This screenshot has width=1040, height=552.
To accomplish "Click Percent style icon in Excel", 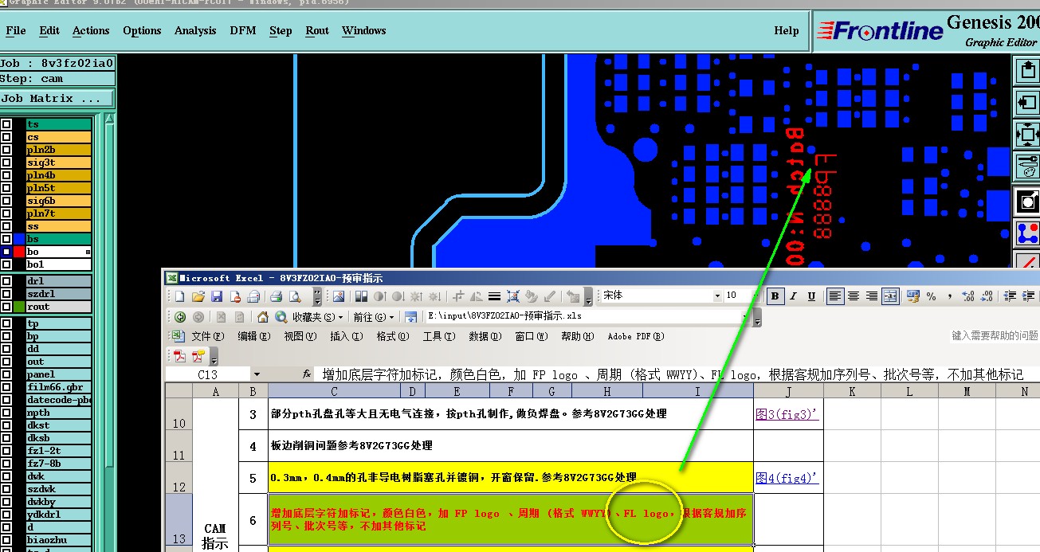I will 932,296.
